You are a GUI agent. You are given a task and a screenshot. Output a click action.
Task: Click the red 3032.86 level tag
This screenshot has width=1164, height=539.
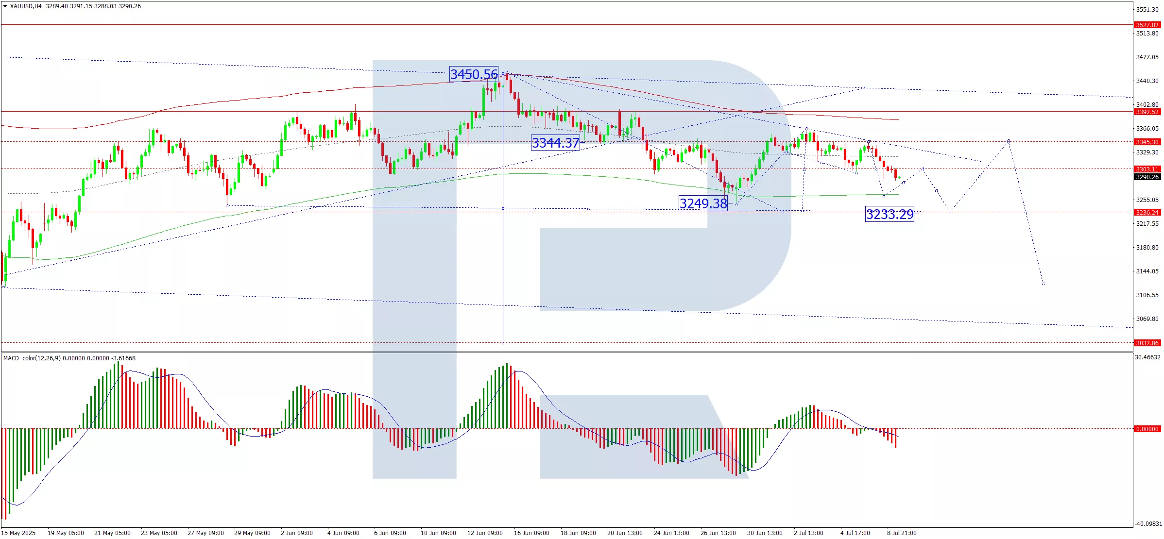pyautogui.click(x=1147, y=343)
